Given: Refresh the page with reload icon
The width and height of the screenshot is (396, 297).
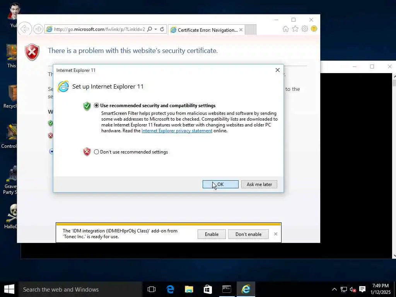Looking at the screenshot, I should tap(162, 29).
